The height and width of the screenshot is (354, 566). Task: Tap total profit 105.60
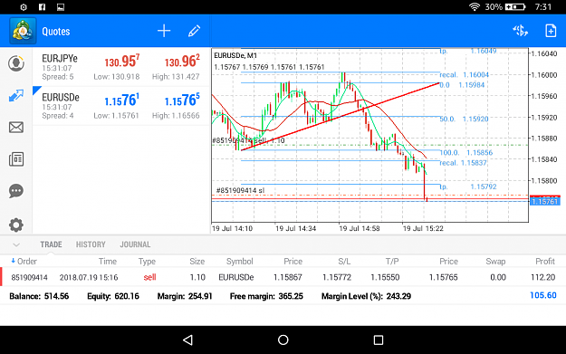(543, 295)
